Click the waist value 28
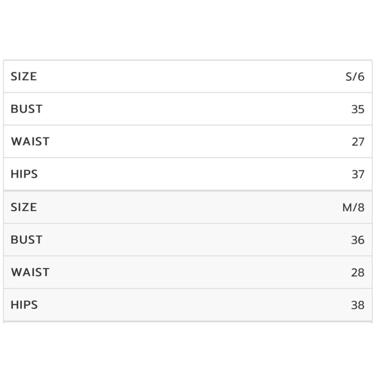The image size is (376, 376). pos(358,273)
